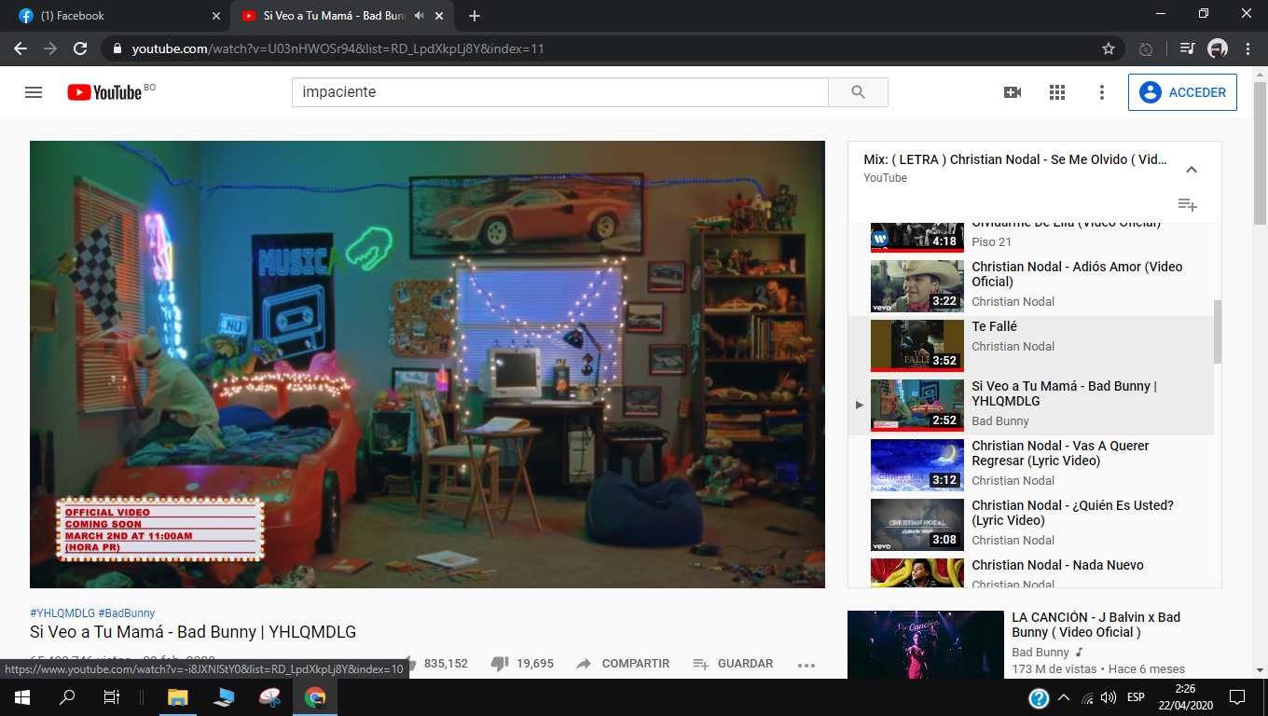Open the Windows notification center
Screen dimensions: 1268x716
[x=1237, y=697]
